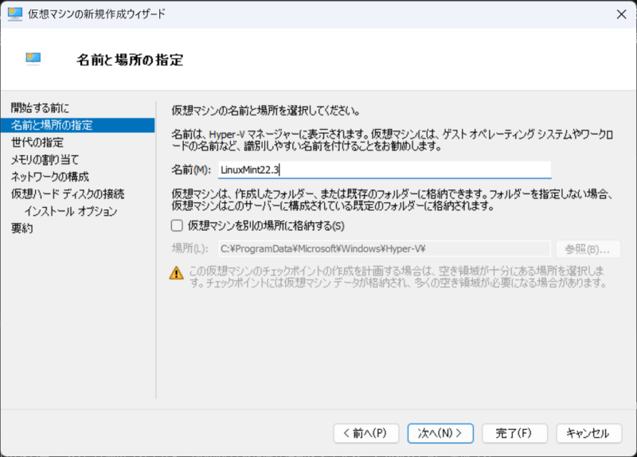
Task: Select the 開始する前に step
Action: click(x=41, y=107)
